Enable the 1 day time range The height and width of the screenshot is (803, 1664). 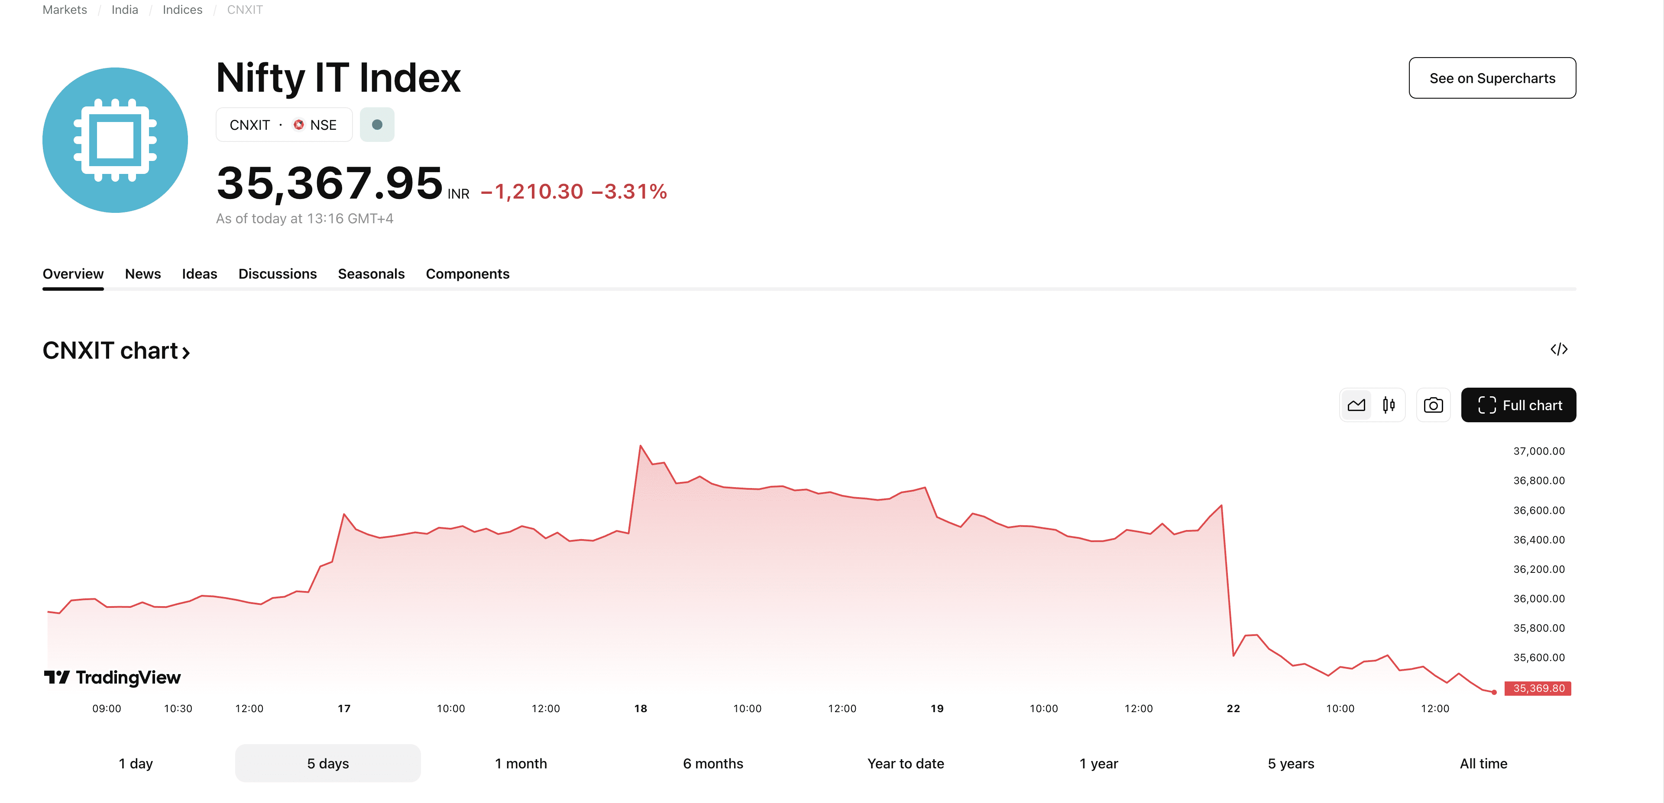pos(135,763)
